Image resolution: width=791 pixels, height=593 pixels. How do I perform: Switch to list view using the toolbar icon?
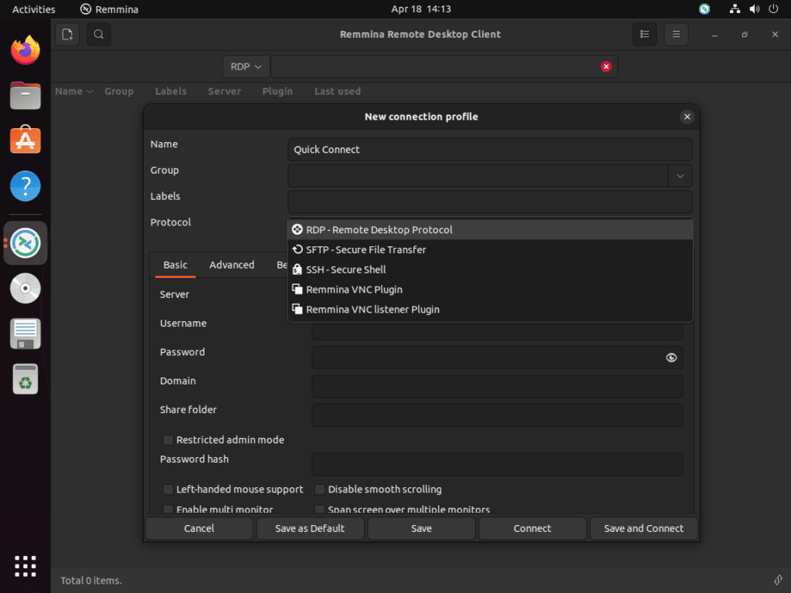click(645, 34)
